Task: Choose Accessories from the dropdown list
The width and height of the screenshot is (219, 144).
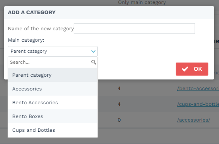Action: click(x=53, y=89)
